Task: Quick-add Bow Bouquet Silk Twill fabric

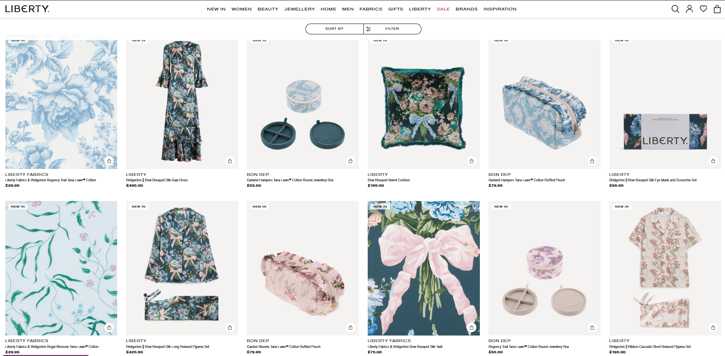Action: (x=472, y=328)
